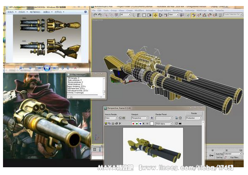The image size is (248, 175).
Task: Activate the Select and Scale tool
Action: point(165,15)
